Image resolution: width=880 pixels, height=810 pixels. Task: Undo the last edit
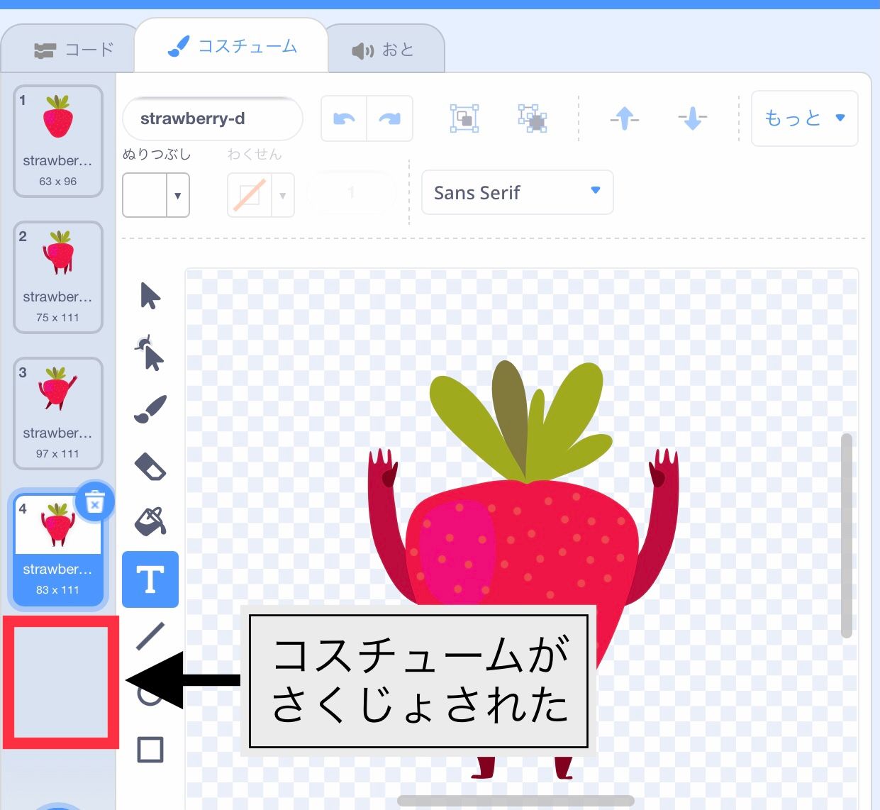[343, 118]
